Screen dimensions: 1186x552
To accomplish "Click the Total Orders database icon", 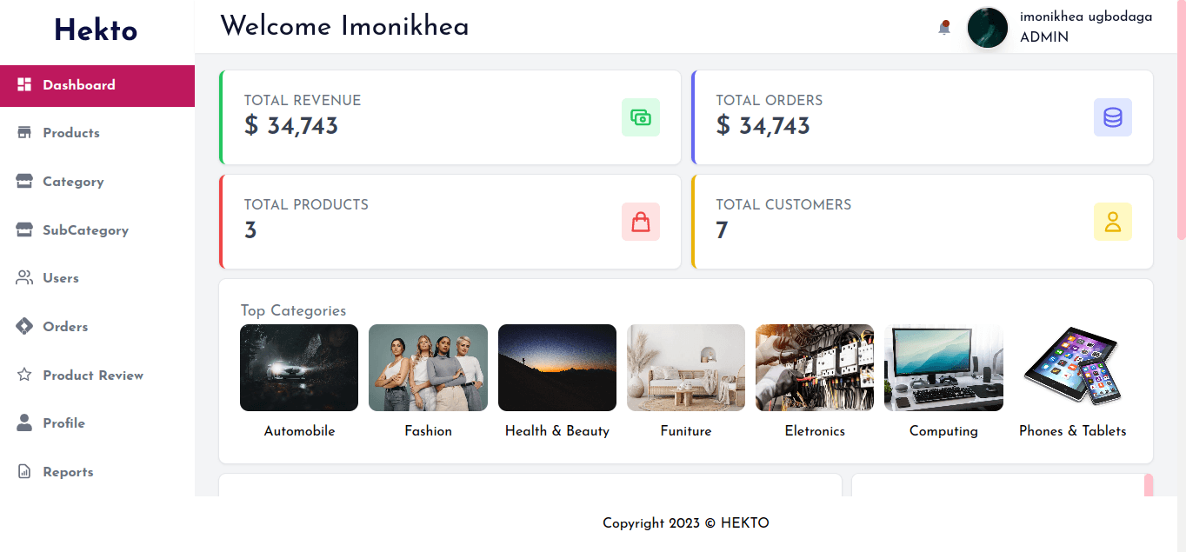I will tap(1112, 117).
